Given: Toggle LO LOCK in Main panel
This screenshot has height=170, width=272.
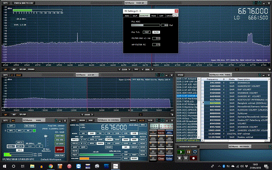Looking at the screenshot, I should point(60,144).
